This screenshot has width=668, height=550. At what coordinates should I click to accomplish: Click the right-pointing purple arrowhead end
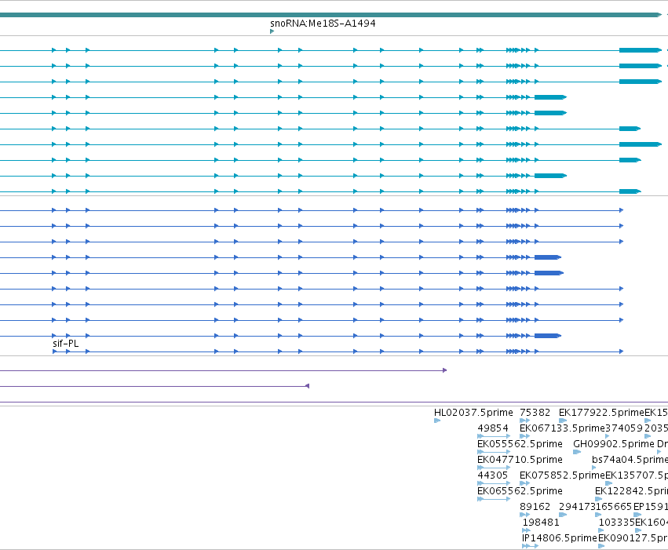pyautogui.click(x=444, y=370)
